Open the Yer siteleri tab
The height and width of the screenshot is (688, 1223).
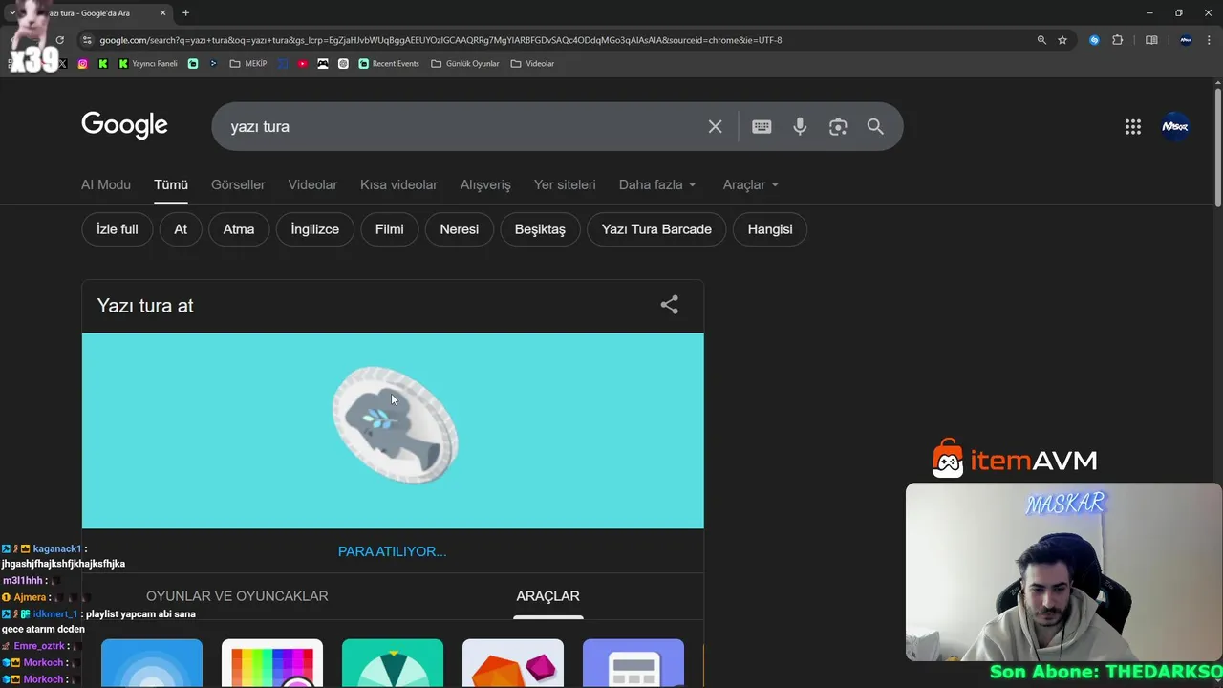click(x=565, y=184)
